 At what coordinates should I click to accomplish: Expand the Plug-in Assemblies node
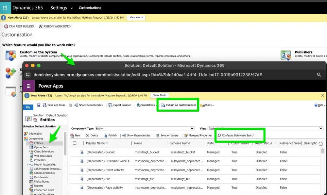click(27, 165)
